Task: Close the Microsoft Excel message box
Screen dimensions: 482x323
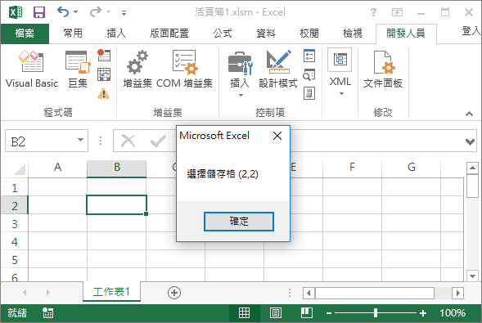Action: pos(277,136)
